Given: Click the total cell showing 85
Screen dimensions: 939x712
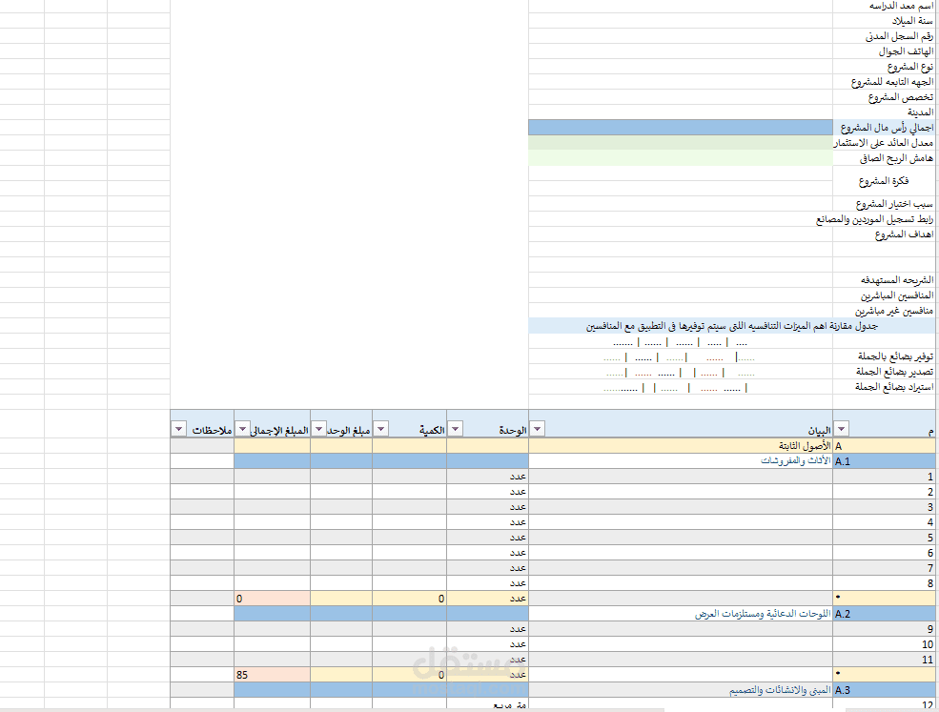Looking at the screenshot, I should click(x=272, y=674).
